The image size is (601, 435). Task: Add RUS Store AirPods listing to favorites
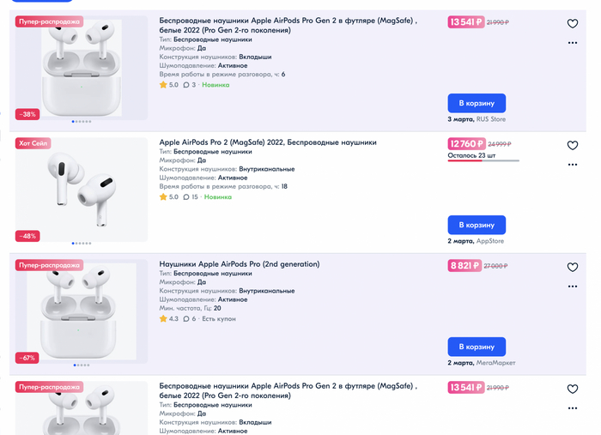point(573,24)
